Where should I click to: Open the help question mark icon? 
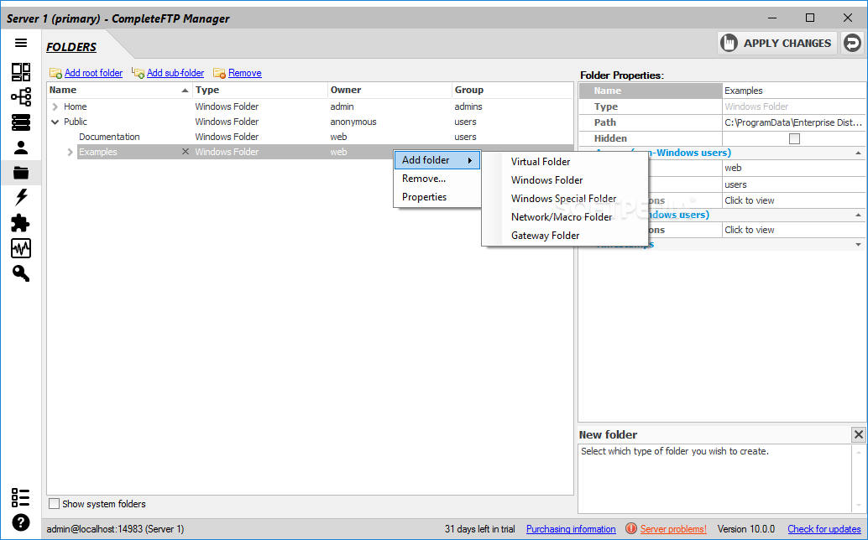pyautogui.click(x=21, y=522)
